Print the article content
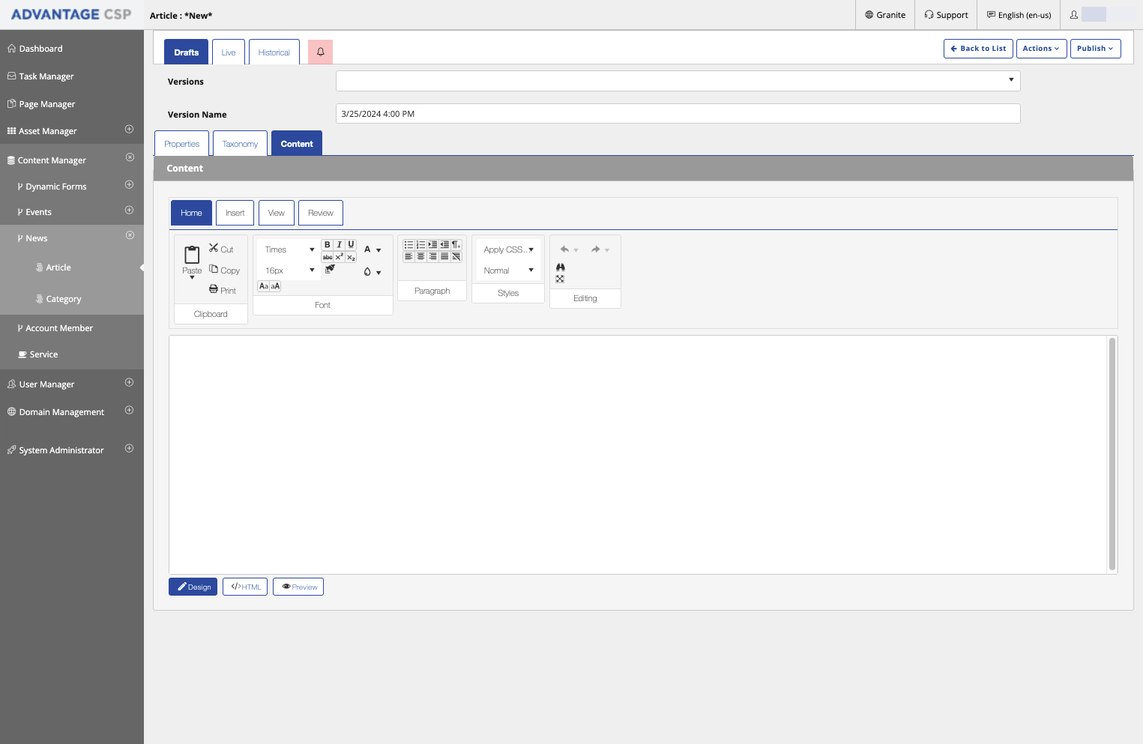The height and width of the screenshot is (744, 1143). click(x=223, y=290)
